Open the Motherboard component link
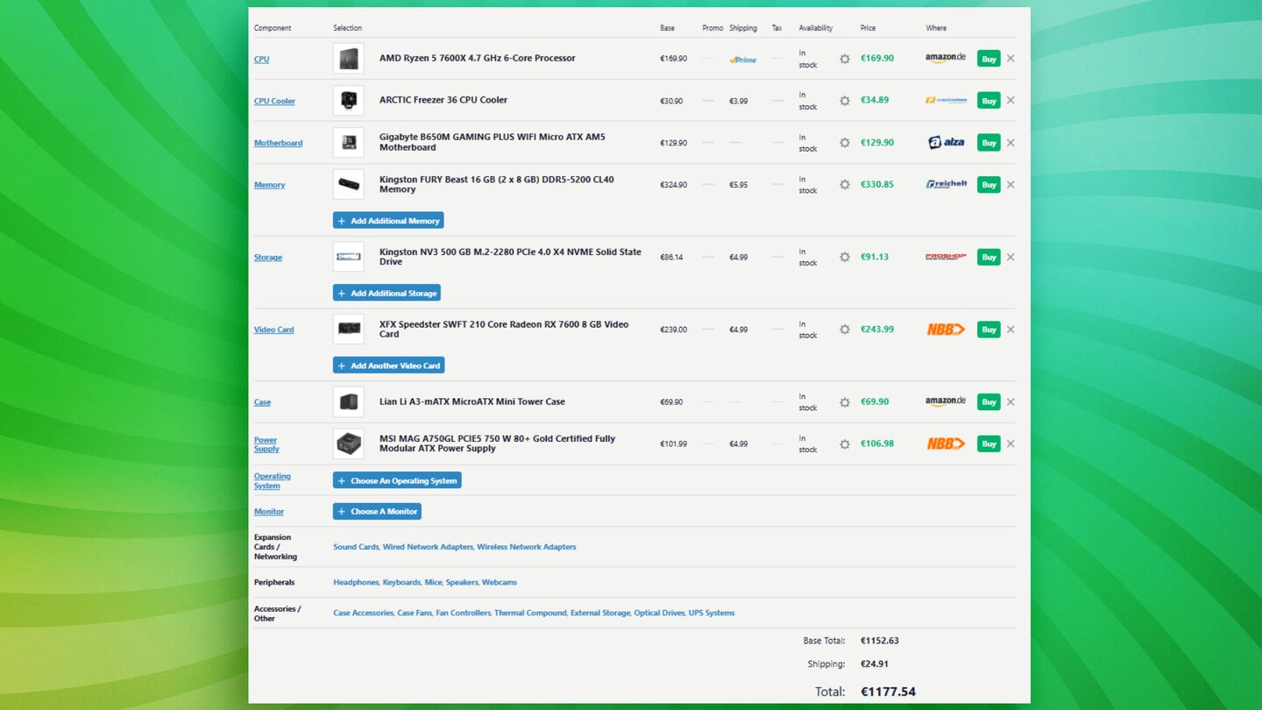This screenshot has height=710, width=1262. [x=278, y=143]
